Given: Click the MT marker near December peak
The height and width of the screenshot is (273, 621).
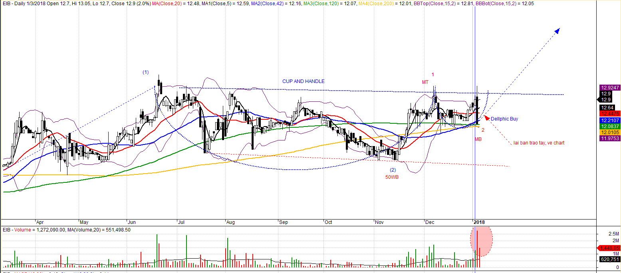Looking at the screenshot, I should [425, 82].
